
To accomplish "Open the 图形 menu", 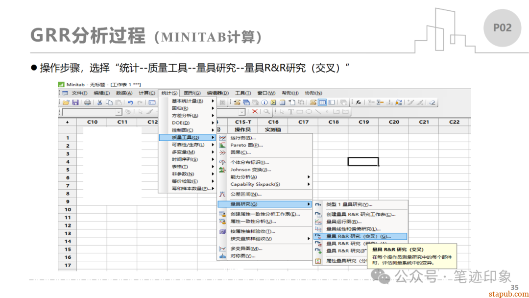I will (x=192, y=93).
